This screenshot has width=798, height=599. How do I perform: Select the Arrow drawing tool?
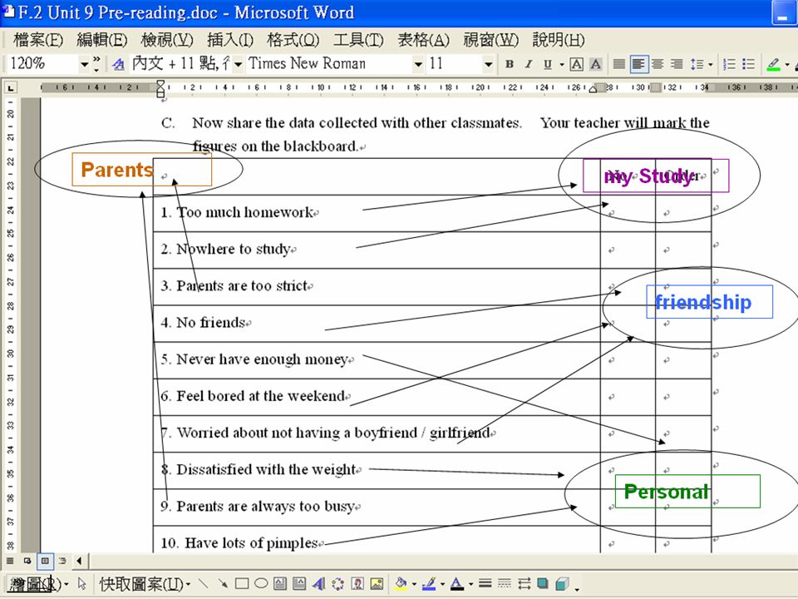(x=223, y=584)
